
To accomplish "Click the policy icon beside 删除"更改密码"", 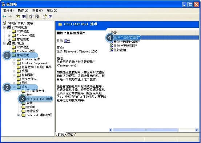I will 111,46.
